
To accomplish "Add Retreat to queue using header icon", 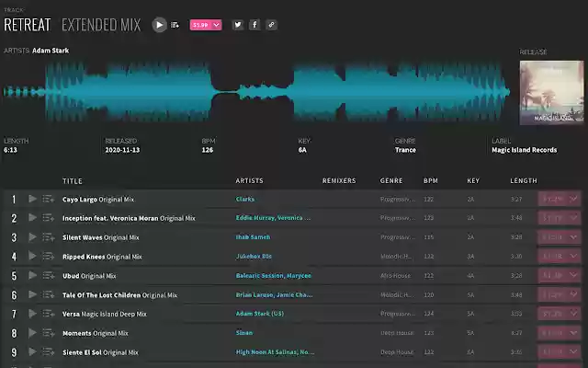I will (x=175, y=25).
